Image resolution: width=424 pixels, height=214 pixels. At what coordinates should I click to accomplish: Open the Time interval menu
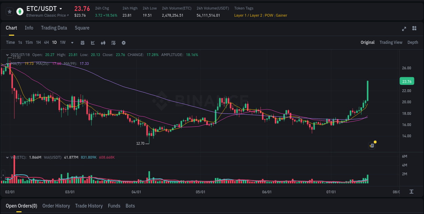coord(10,43)
